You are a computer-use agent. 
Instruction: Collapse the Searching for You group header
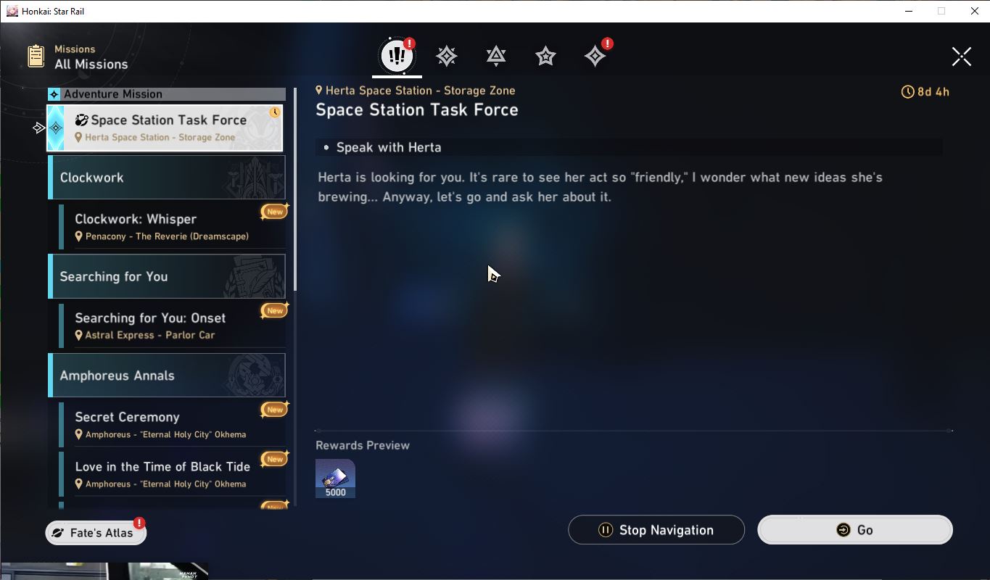point(167,276)
